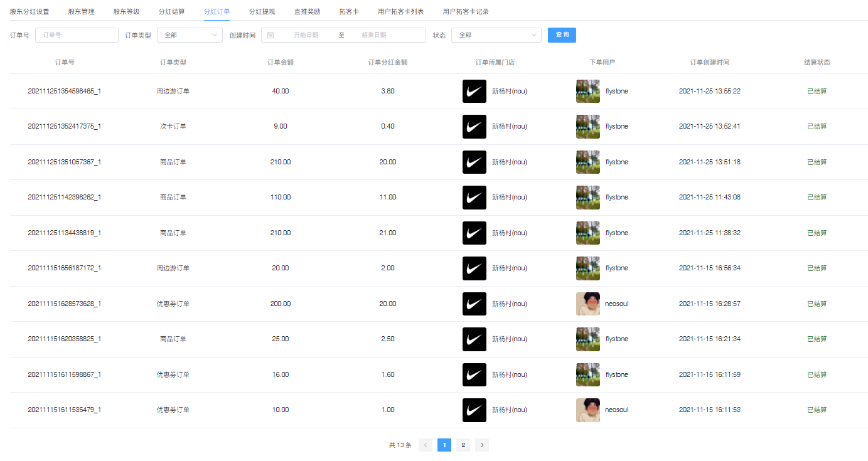Click flystone avatar in order 202111251142398262_1 row

coord(588,198)
